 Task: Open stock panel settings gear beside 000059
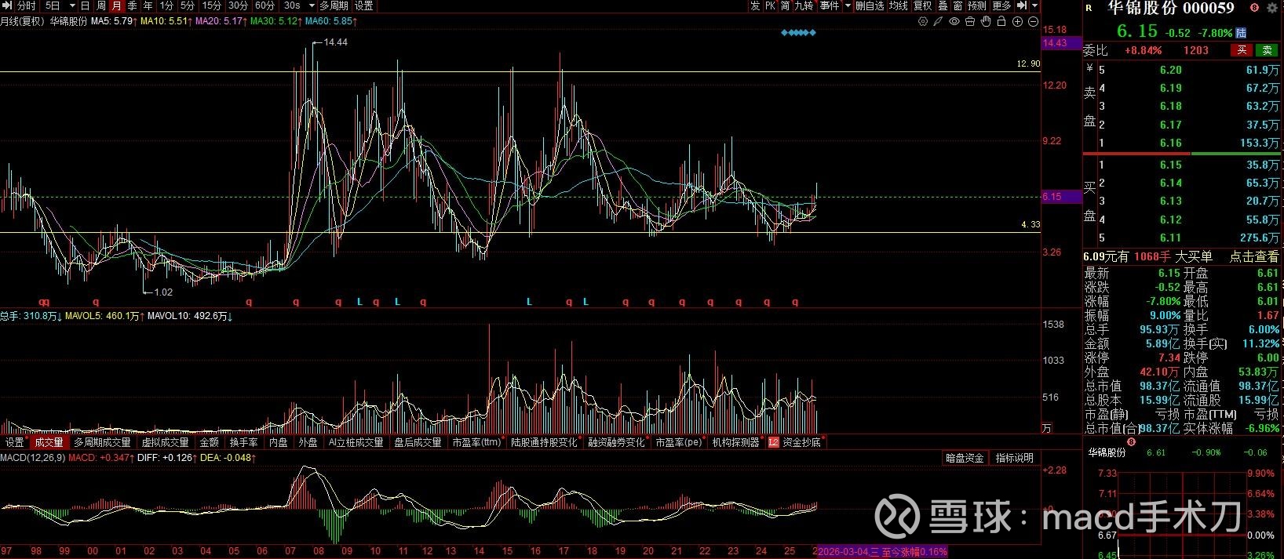(1272, 8)
